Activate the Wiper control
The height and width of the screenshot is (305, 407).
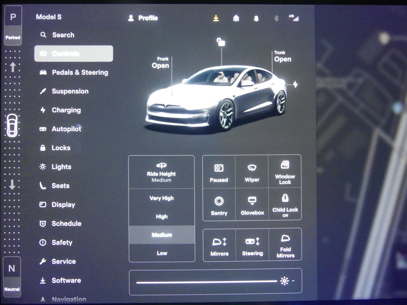pos(252,172)
